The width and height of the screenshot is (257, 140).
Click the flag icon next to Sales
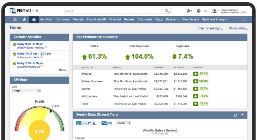click(83, 74)
